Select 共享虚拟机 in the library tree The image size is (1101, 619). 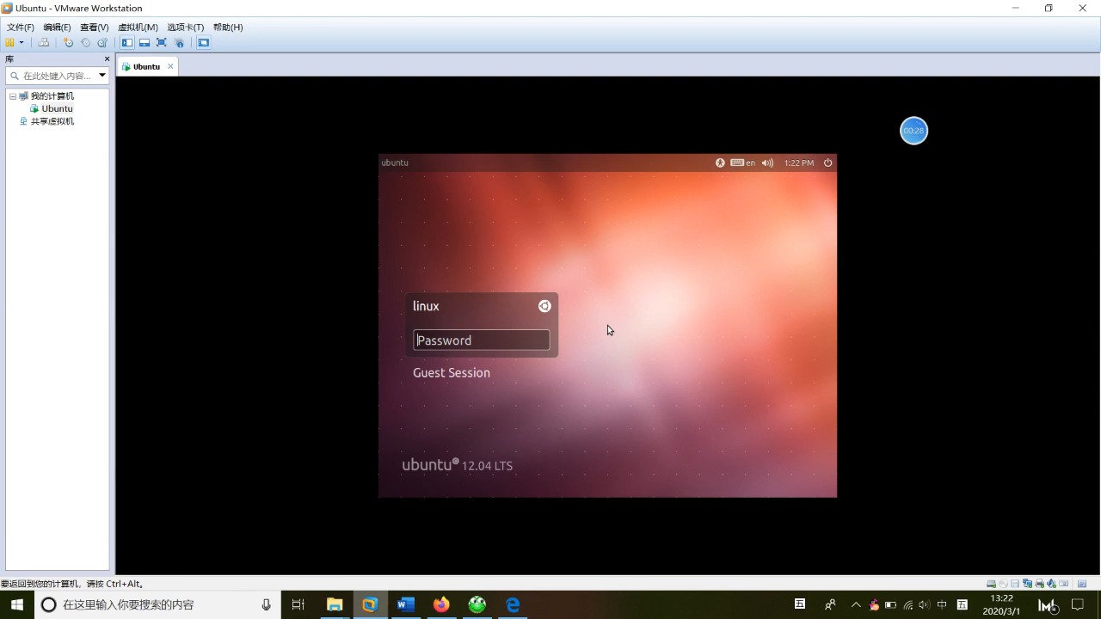point(52,121)
